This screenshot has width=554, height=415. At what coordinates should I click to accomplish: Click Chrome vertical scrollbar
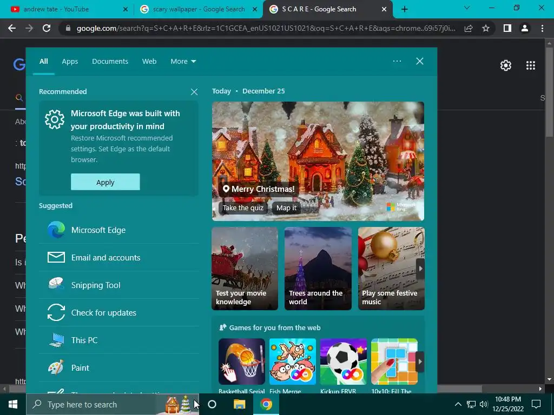tap(549, 92)
